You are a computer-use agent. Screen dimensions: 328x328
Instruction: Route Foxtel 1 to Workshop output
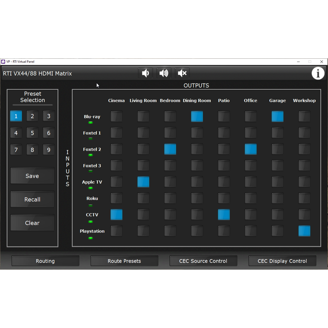[304, 133]
